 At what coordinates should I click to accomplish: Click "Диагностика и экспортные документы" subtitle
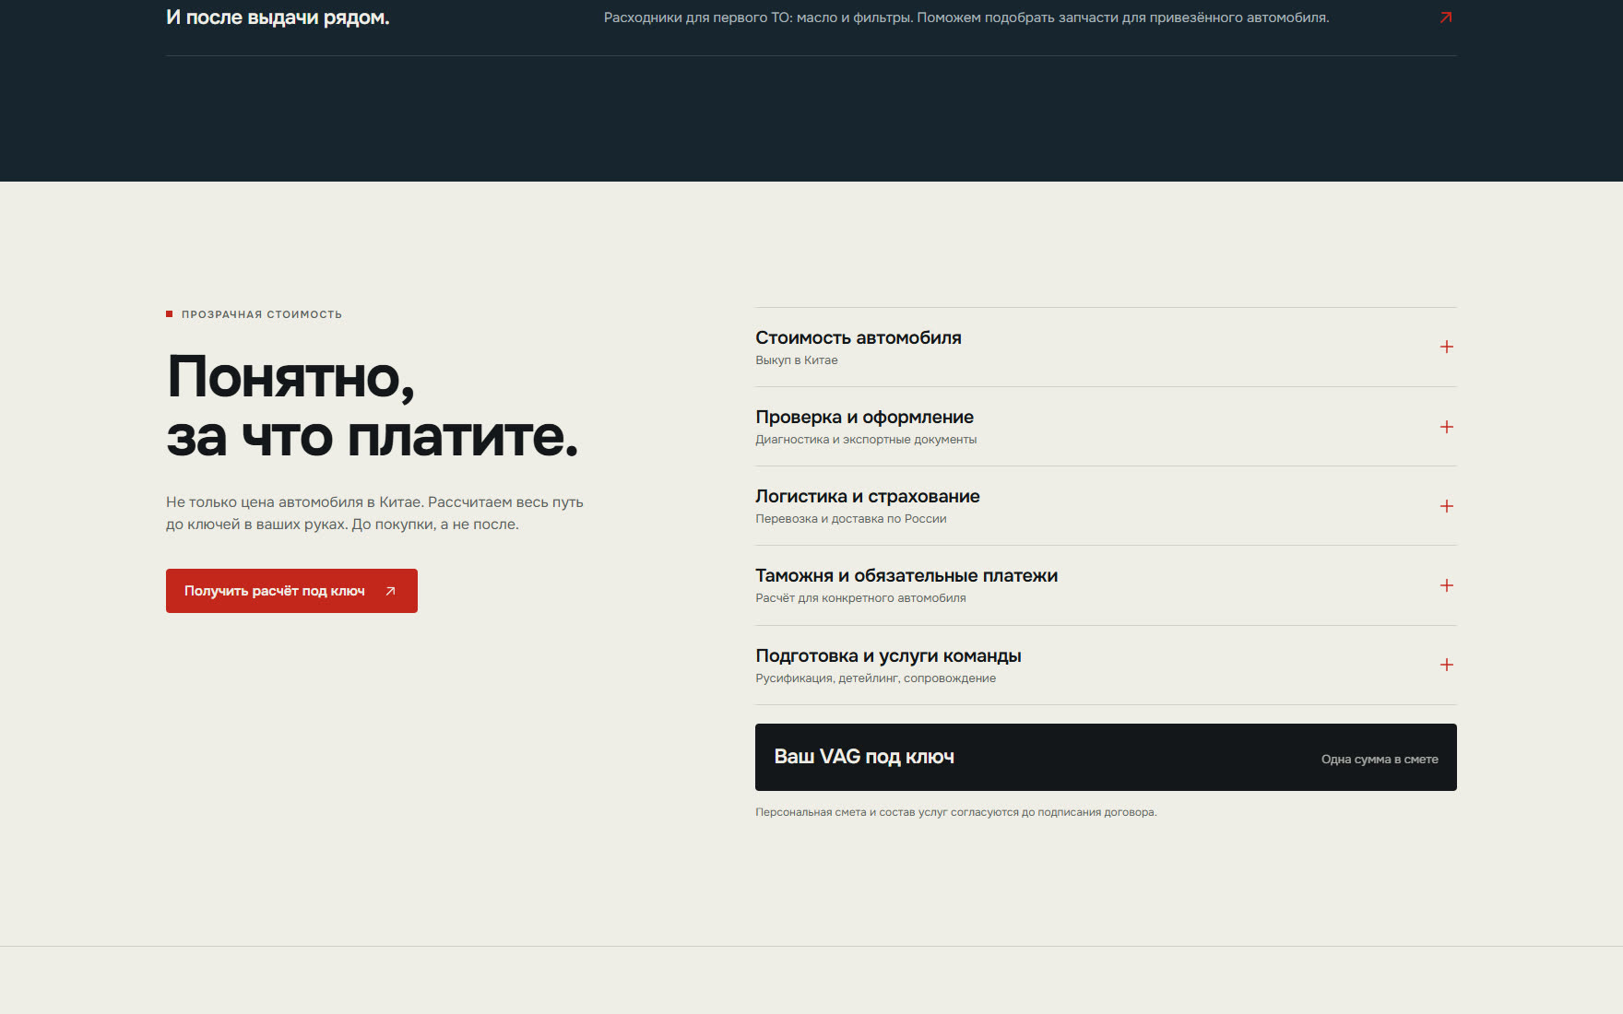[866, 440]
